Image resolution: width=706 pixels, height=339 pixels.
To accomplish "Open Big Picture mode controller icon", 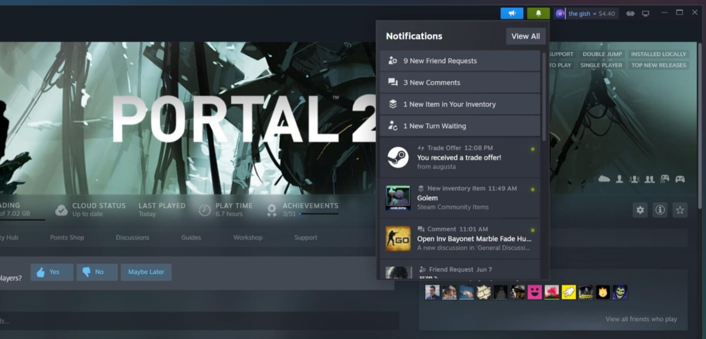I will [x=630, y=13].
